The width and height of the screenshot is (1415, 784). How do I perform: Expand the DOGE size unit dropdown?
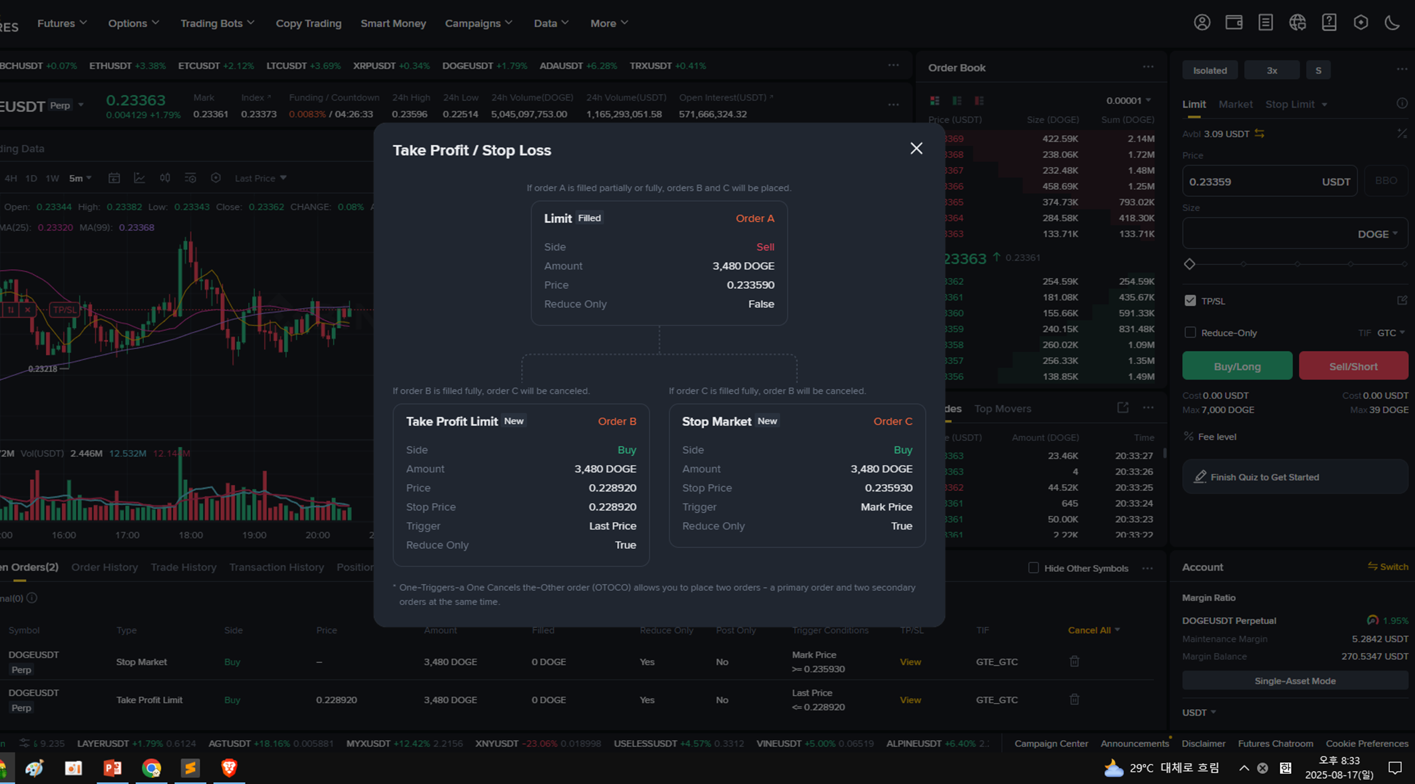click(x=1377, y=234)
